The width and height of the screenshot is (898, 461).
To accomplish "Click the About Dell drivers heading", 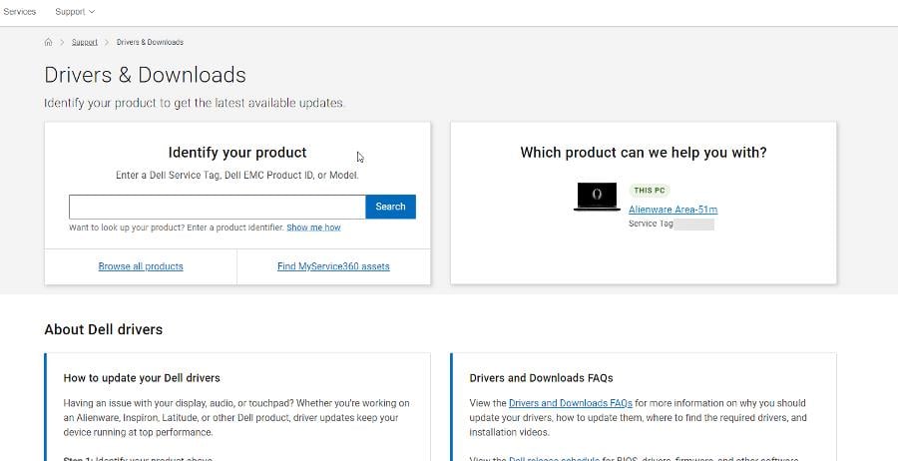I will pos(103,329).
